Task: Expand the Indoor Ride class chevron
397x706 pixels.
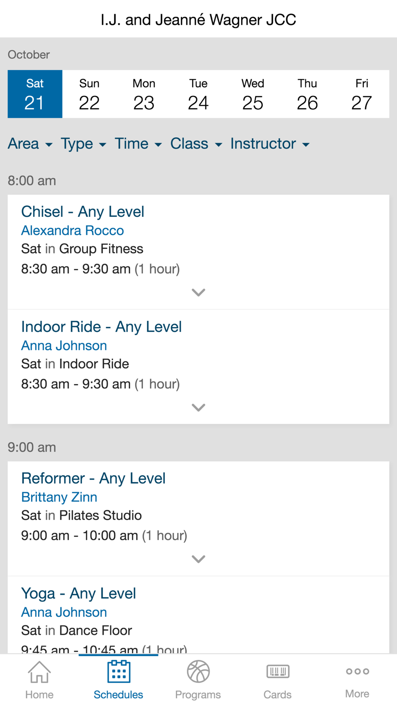Action: 198,408
